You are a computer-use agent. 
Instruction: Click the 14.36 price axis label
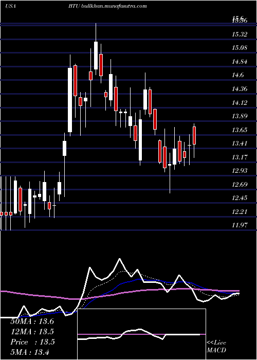tap(240, 89)
